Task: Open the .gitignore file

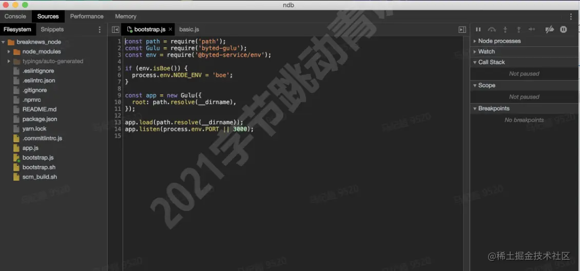Action: click(34, 90)
